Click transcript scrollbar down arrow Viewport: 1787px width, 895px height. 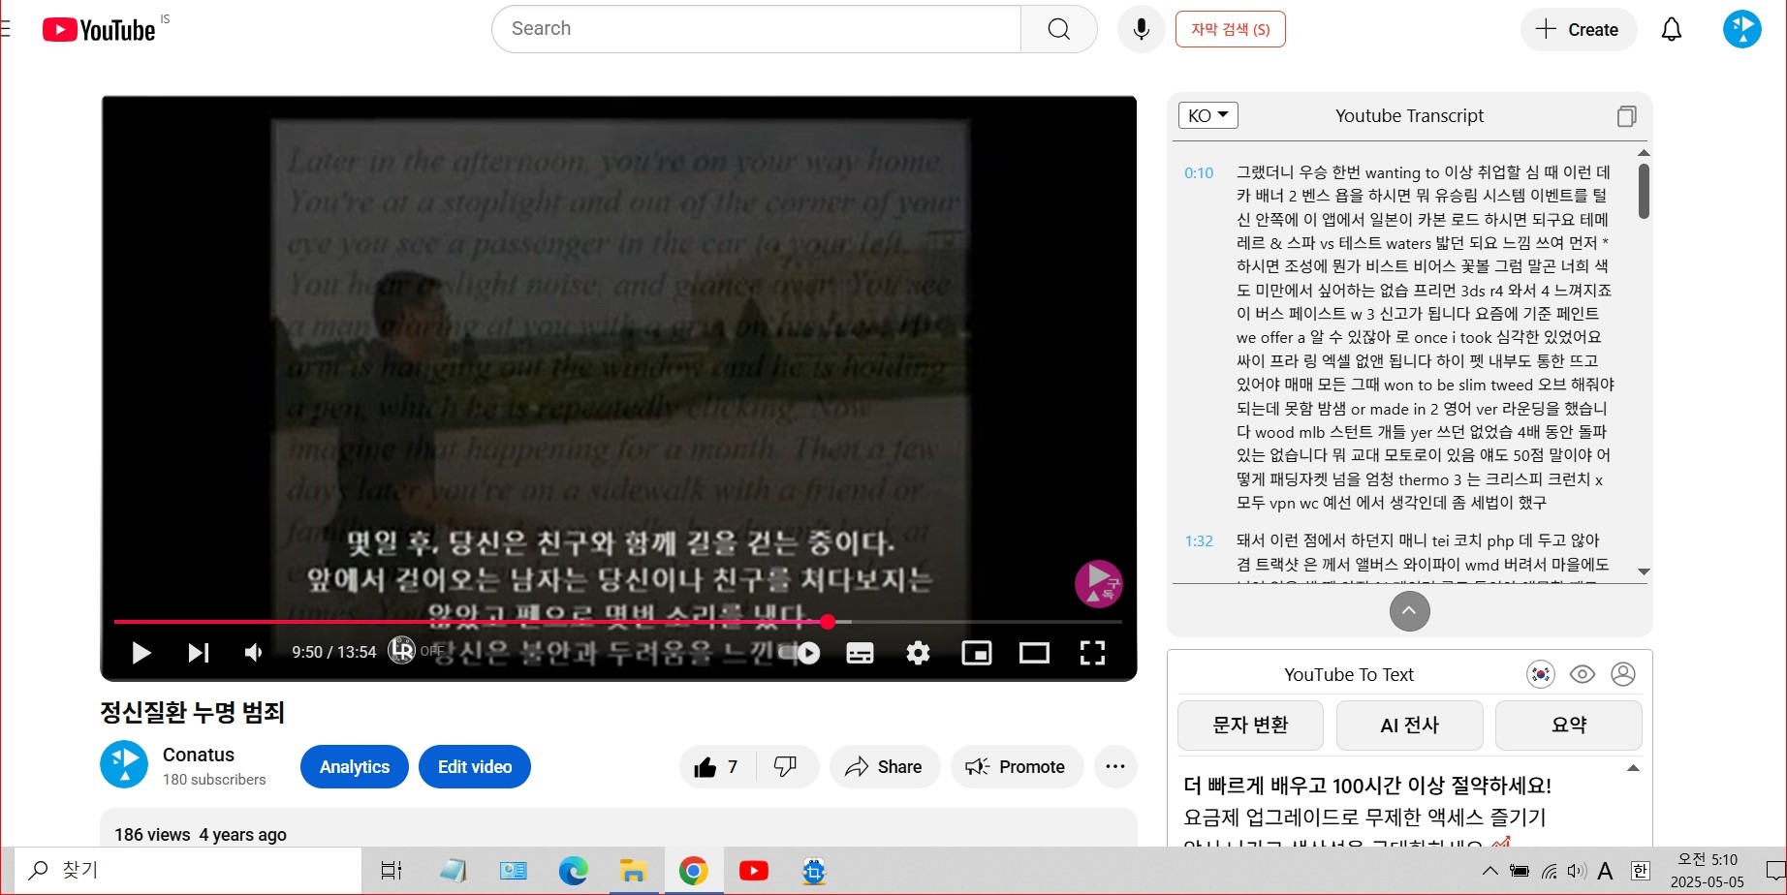(x=1644, y=571)
